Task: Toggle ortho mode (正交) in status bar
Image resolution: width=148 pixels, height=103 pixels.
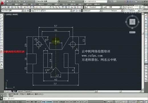Action: (x=40, y=102)
